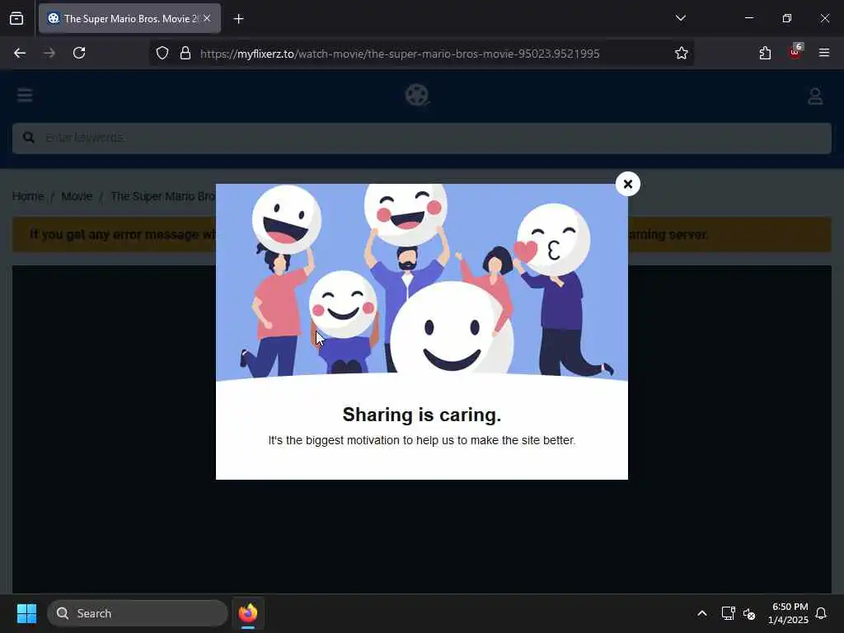Expand the list all tabs chevron
This screenshot has height=633, width=844.
(680, 18)
